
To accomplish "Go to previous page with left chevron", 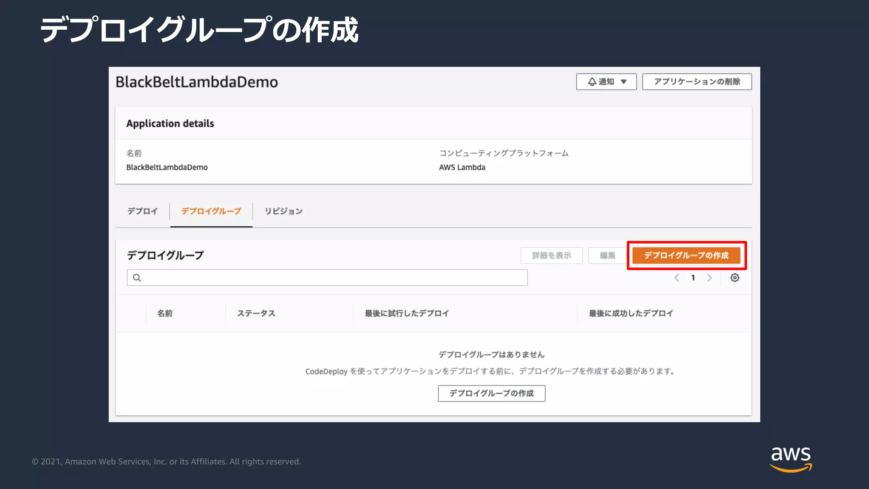I will pyautogui.click(x=677, y=278).
